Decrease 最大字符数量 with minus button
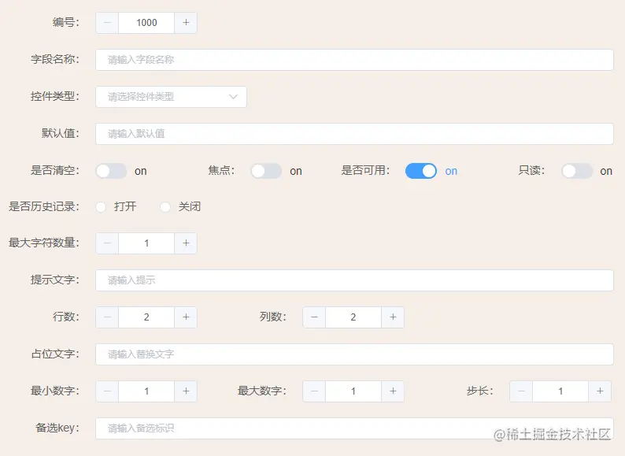 point(107,243)
